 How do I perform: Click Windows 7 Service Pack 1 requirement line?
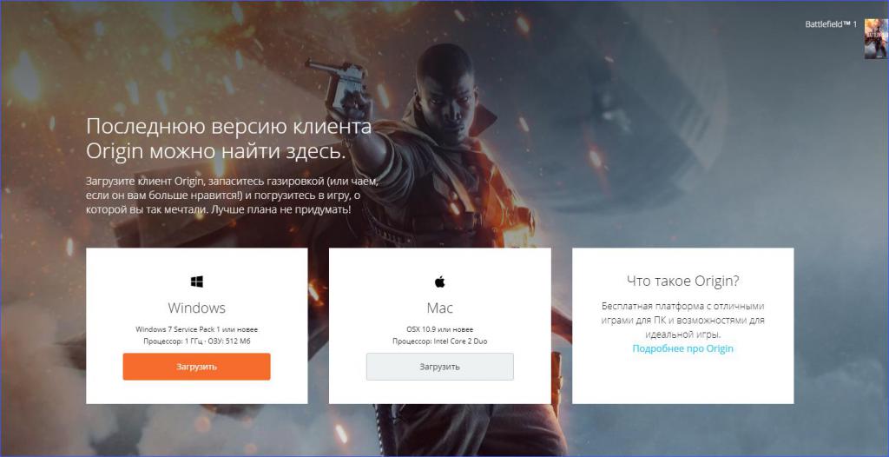(197, 329)
